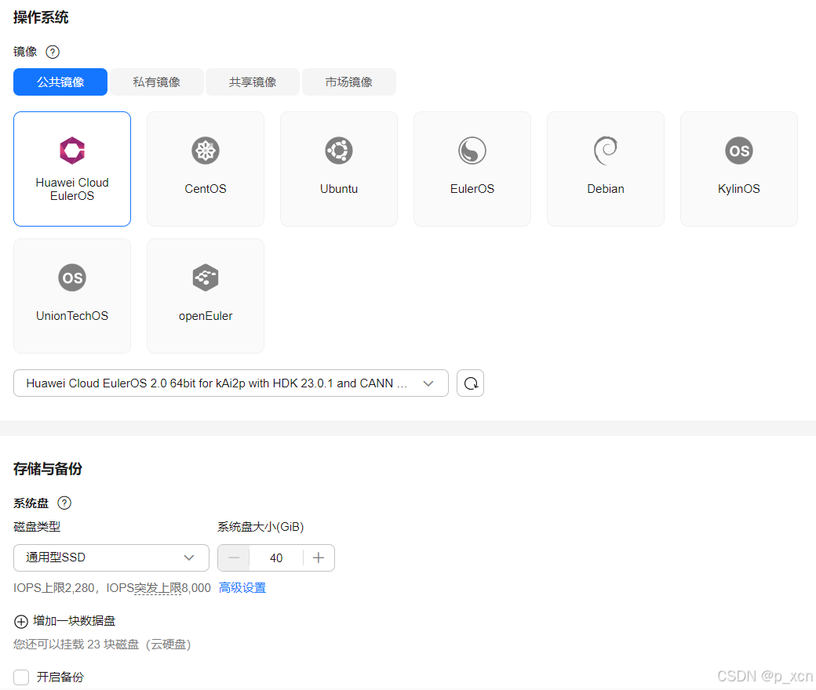Open the image version dropdown

point(231,383)
